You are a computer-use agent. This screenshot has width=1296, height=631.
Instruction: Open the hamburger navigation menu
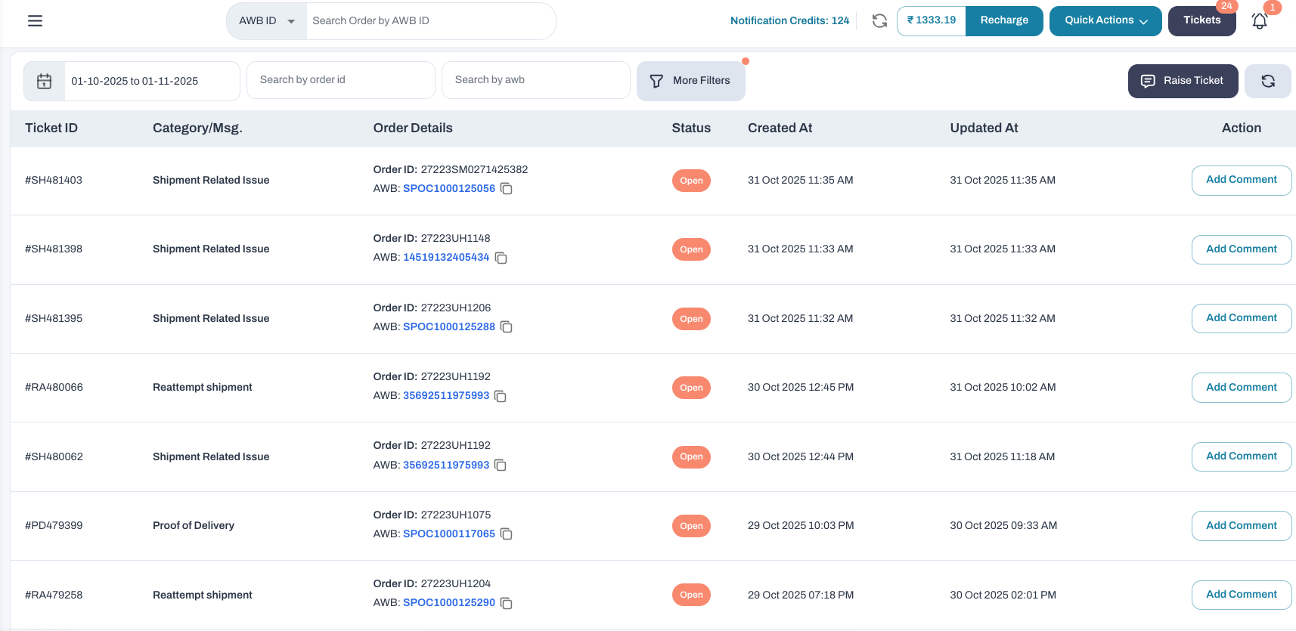(35, 21)
